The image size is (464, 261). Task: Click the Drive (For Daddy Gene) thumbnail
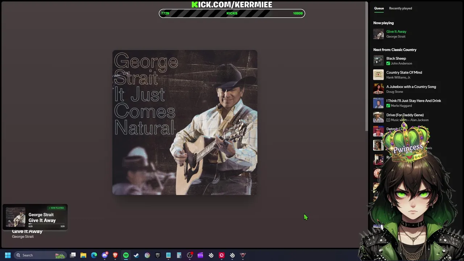click(378, 117)
